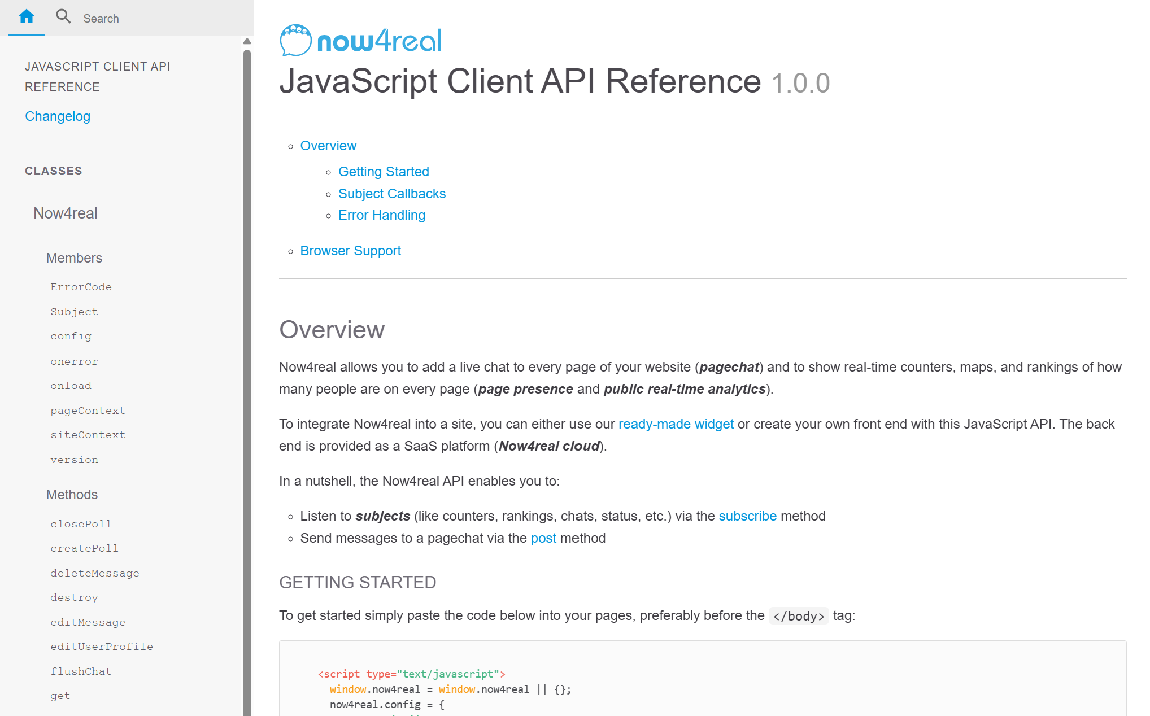Click inside the Search input field
The image size is (1150, 716).
click(x=153, y=18)
